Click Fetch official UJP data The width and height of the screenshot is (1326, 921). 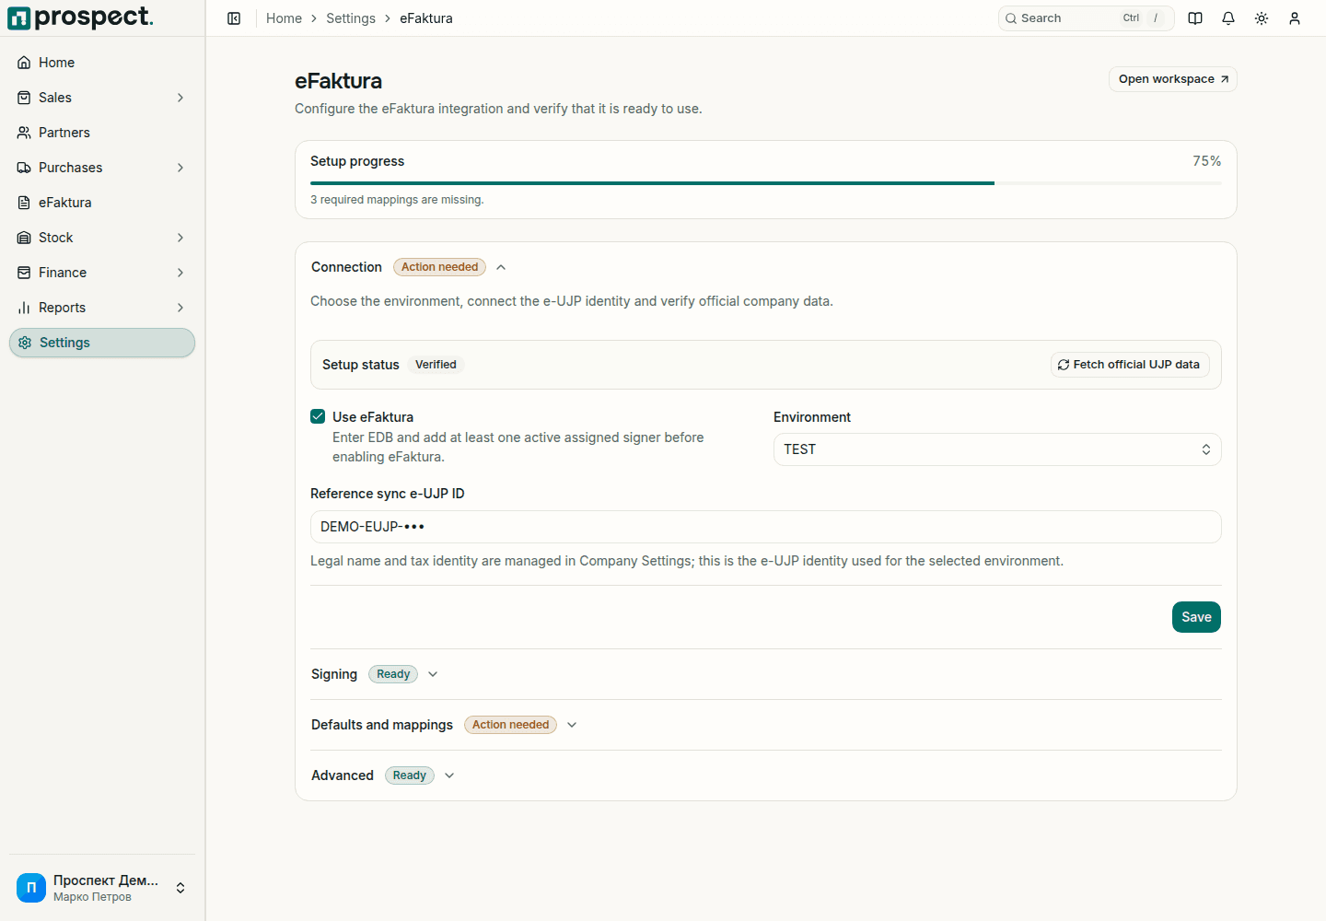pos(1130,365)
